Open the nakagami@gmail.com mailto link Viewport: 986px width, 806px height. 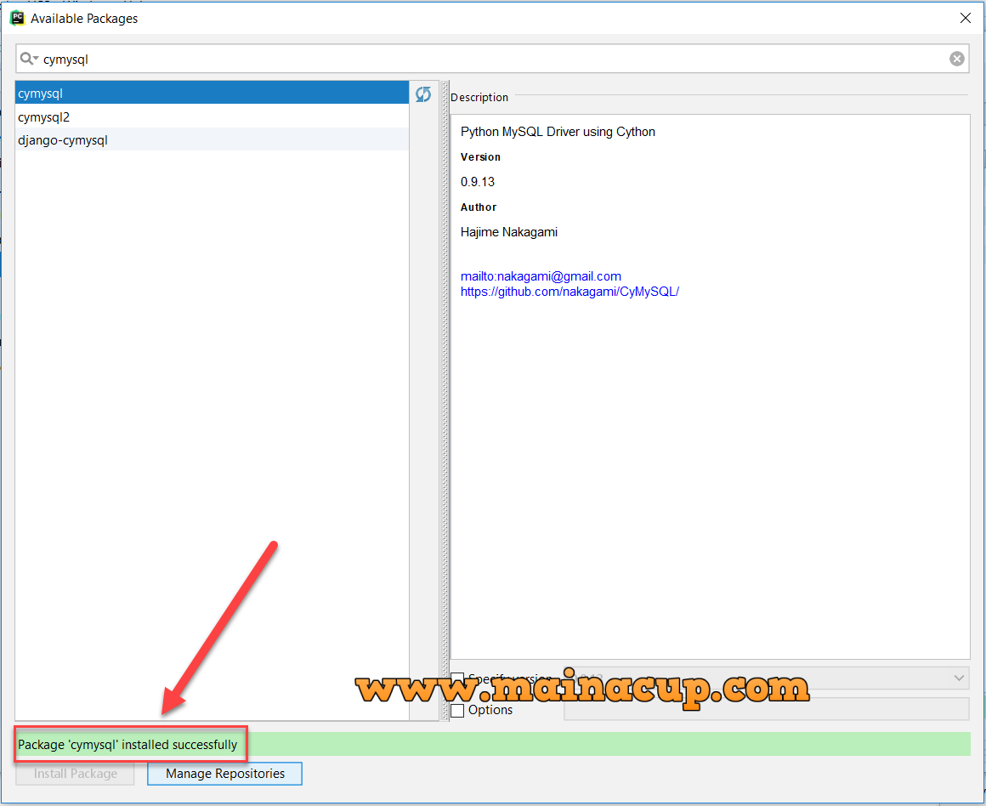[541, 276]
